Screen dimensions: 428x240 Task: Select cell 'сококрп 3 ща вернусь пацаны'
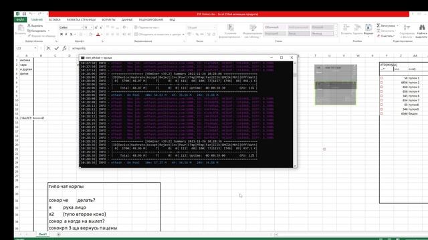tap(83, 228)
